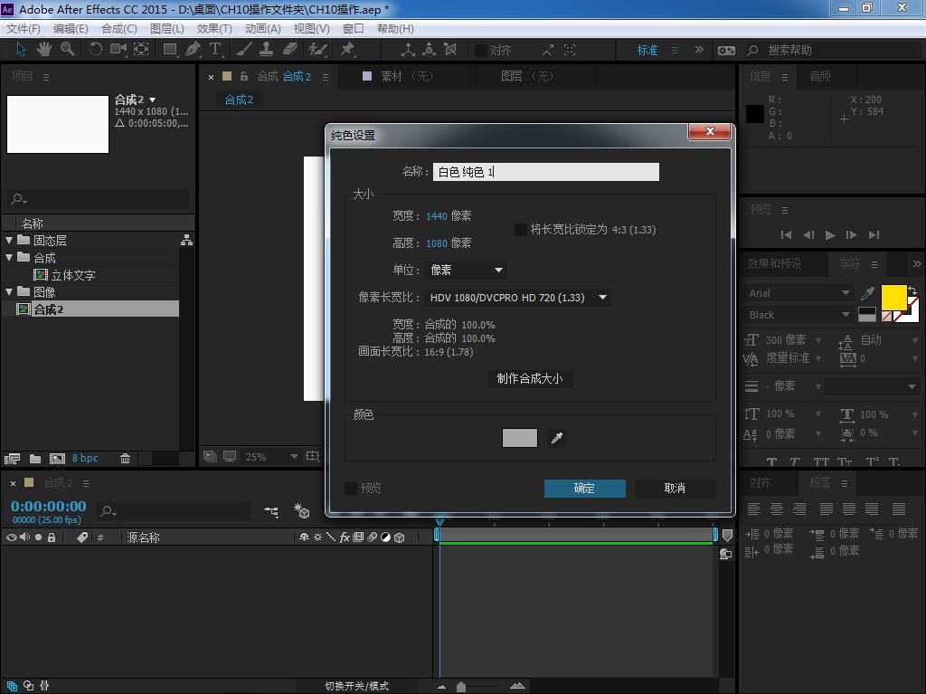Screen dimensions: 926x694
Task: Select the Puppet Pin tool
Action: 347,50
